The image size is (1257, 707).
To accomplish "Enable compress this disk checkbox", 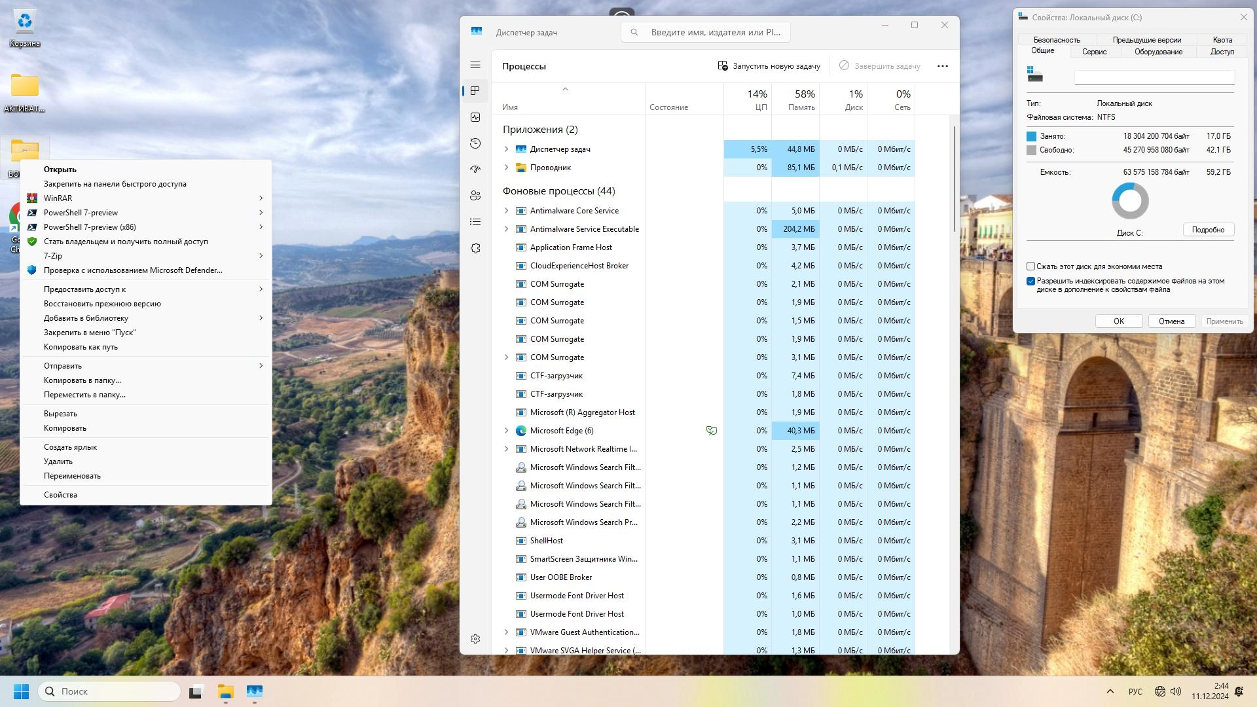I will pos(1030,266).
